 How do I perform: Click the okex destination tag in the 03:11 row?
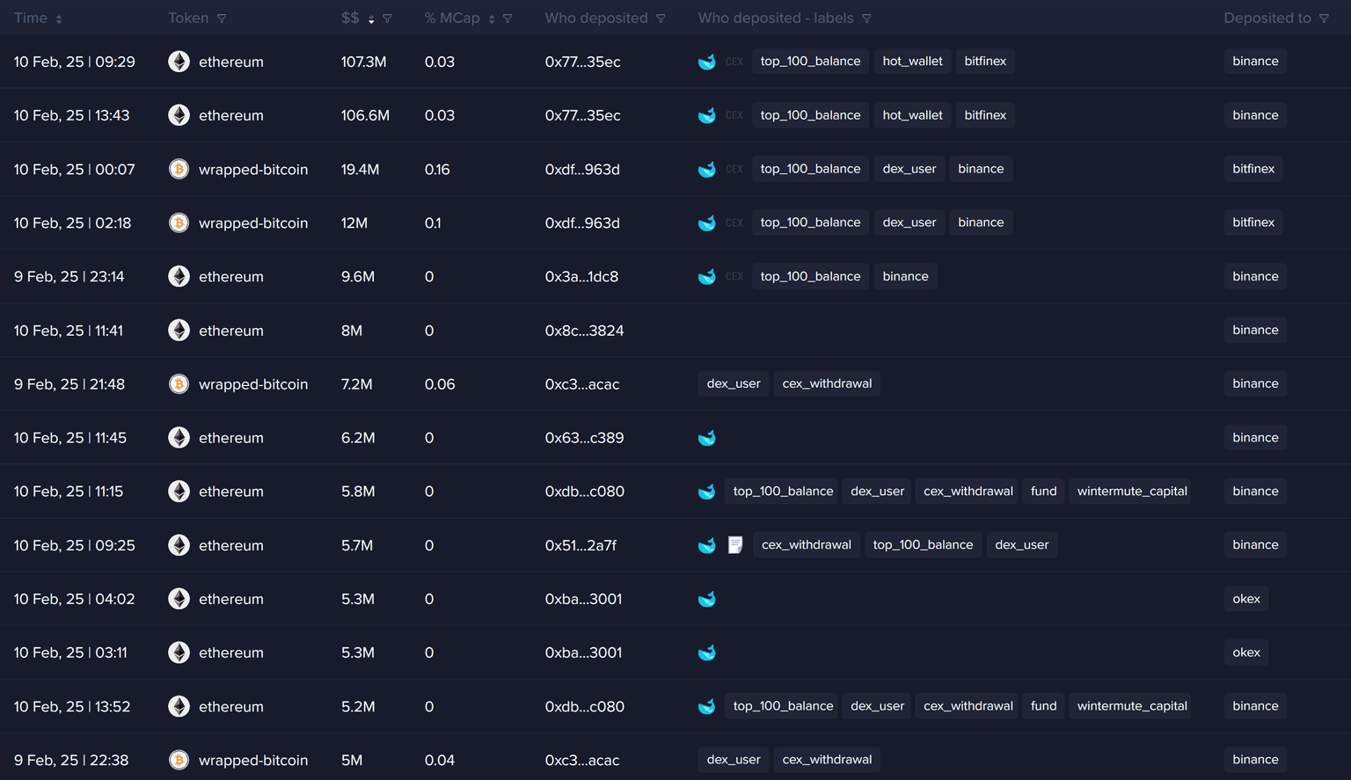click(x=1245, y=652)
